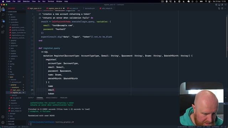Screen dimensions: 228x128
Task: Open the Manage gear menu
Action: [x=3, y=122]
